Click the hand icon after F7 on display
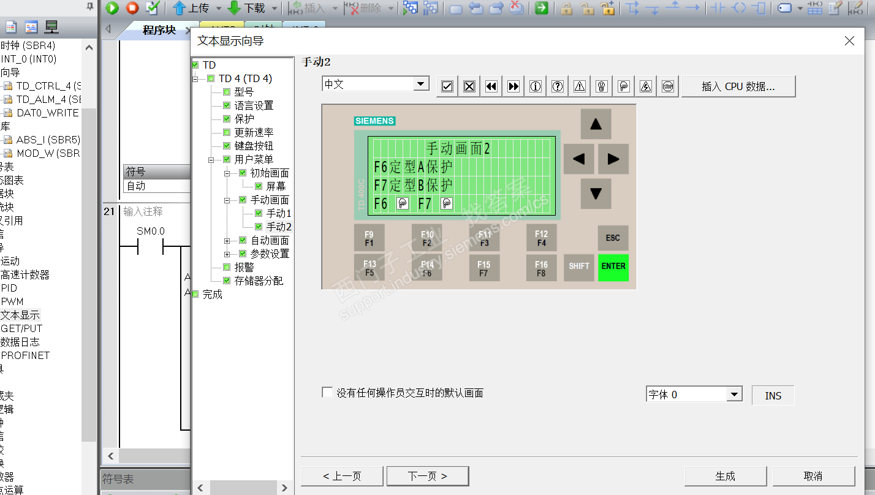This screenshot has height=495, width=875. pyautogui.click(x=447, y=204)
